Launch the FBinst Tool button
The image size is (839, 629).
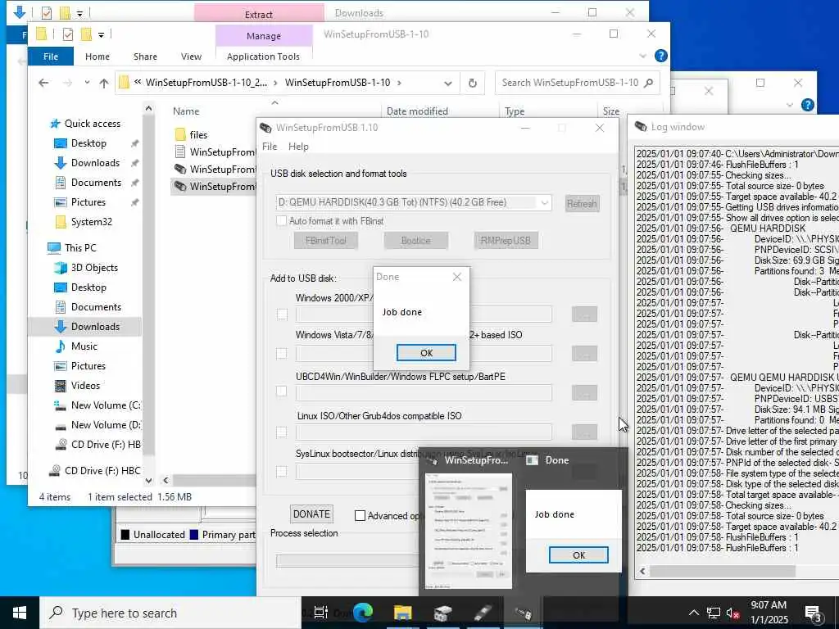(x=325, y=241)
